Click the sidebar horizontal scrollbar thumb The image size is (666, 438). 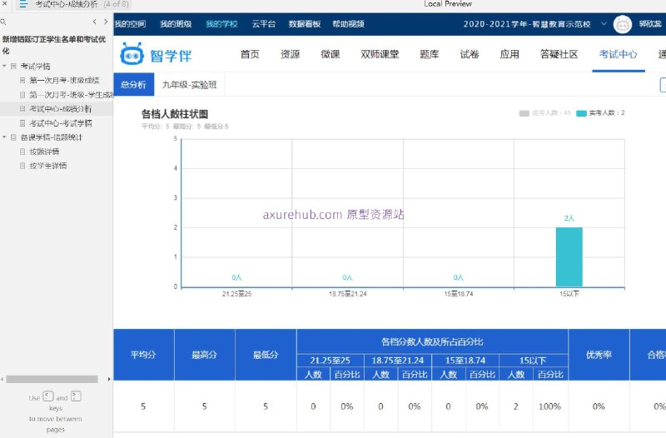[52, 379]
